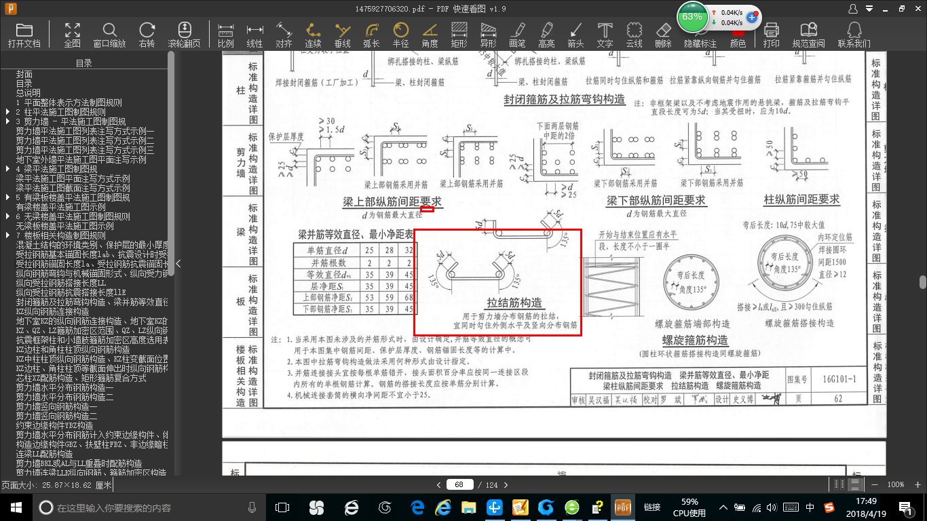Go to the previous page arrow
This screenshot has height=521, width=927.
tap(438, 484)
